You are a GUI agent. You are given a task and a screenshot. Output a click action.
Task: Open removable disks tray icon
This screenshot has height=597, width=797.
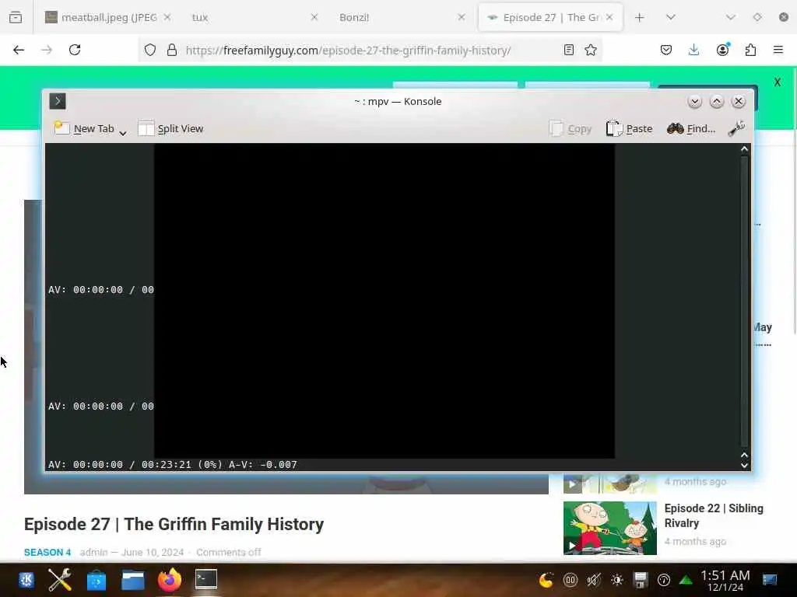641,579
